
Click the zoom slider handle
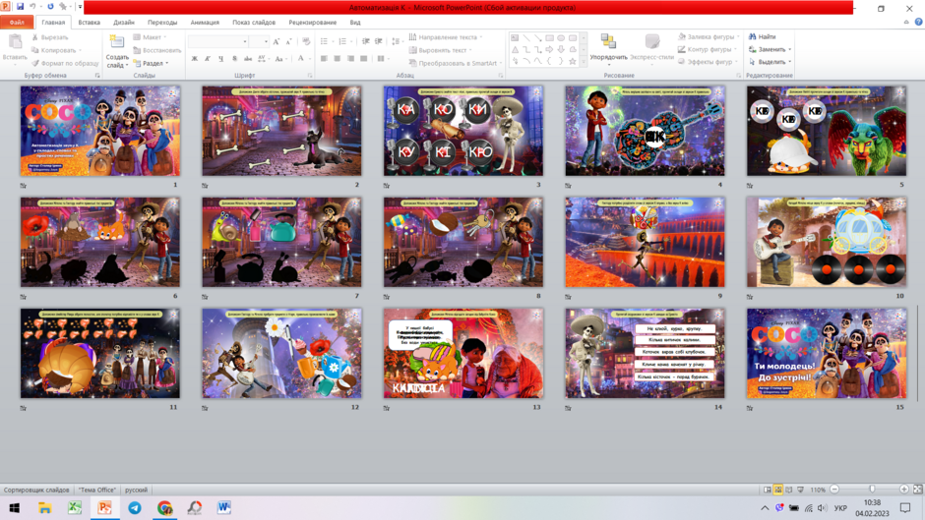[x=872, y=490]
